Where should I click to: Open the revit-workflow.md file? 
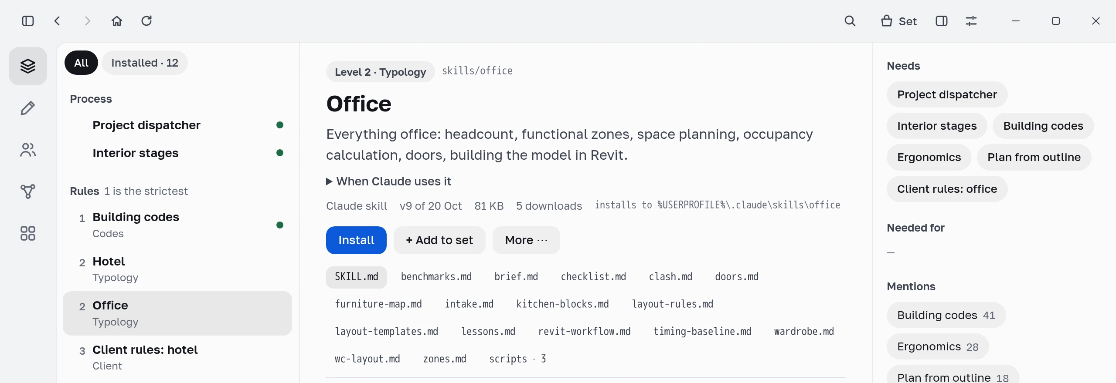(584, 332)
